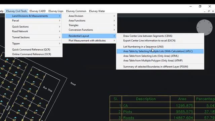Open the Triangles submenu
The width and height of the screenshot is (215, 121).
(x=89, y=25)
